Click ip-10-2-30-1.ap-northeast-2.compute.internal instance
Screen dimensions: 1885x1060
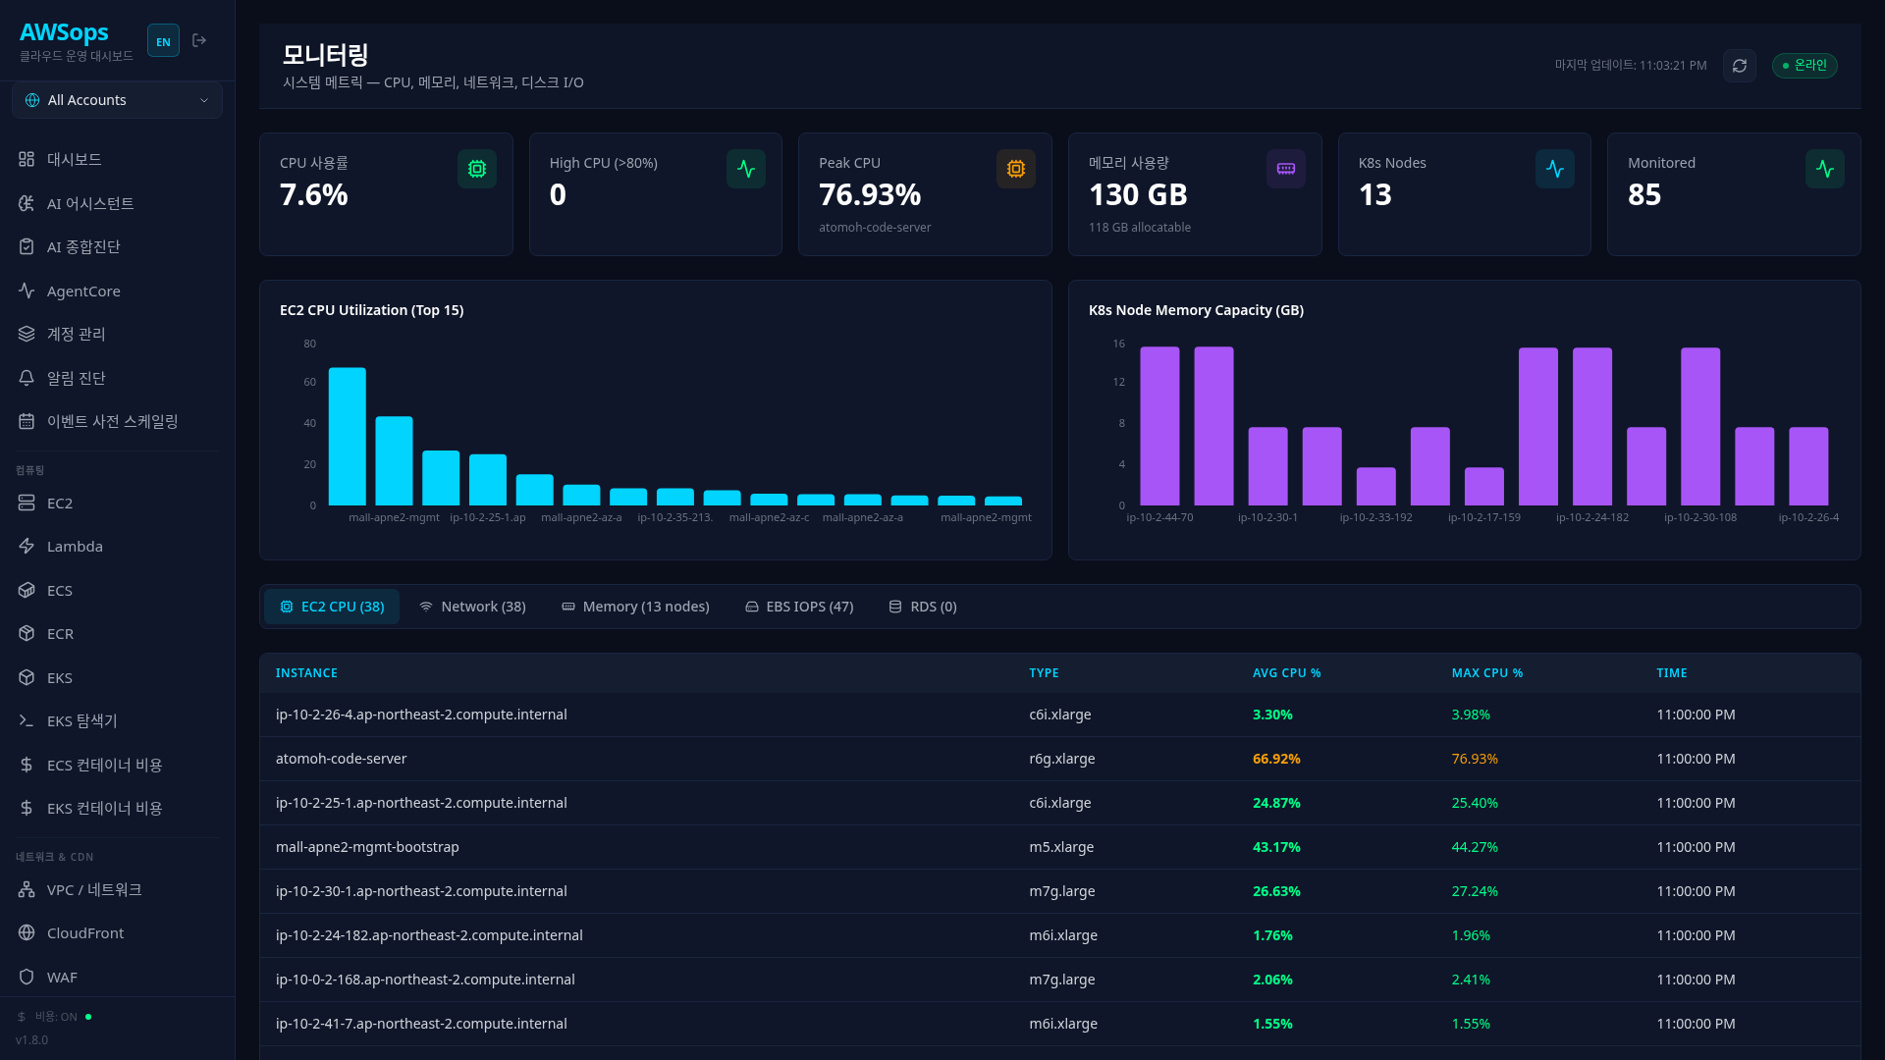tap(421, 891)
